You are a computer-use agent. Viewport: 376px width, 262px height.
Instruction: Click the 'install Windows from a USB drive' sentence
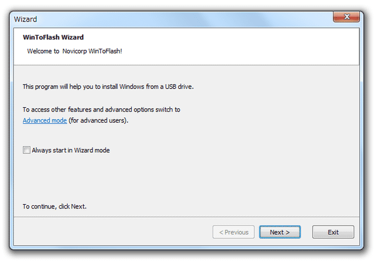click(x=108, y=86)
